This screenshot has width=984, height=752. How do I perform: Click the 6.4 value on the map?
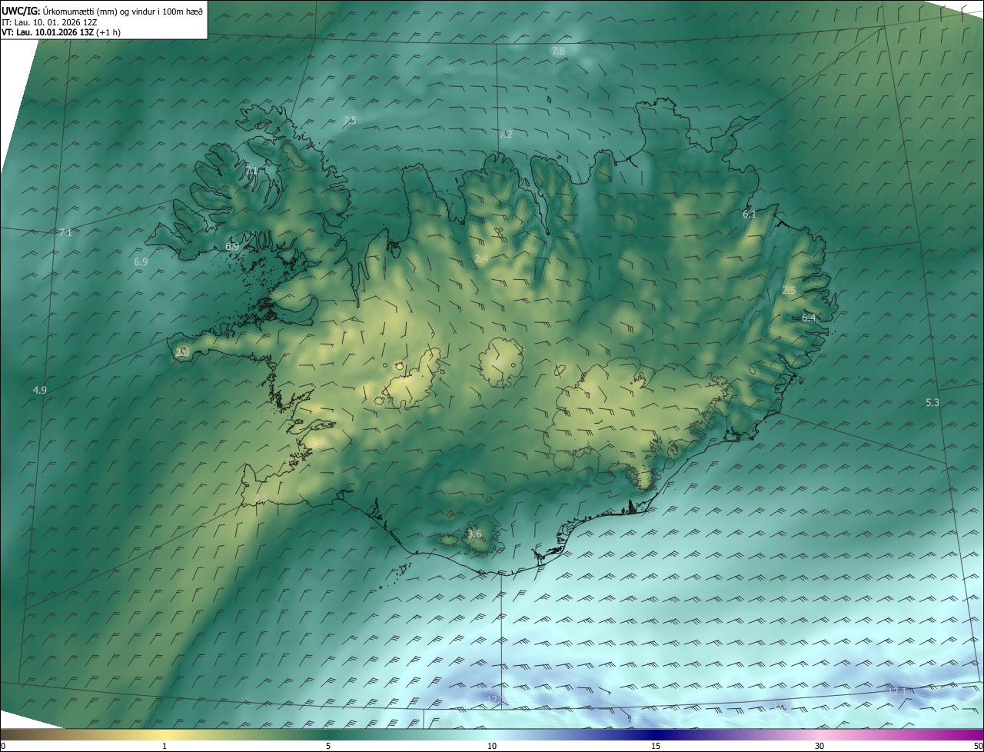pos(809,318)
